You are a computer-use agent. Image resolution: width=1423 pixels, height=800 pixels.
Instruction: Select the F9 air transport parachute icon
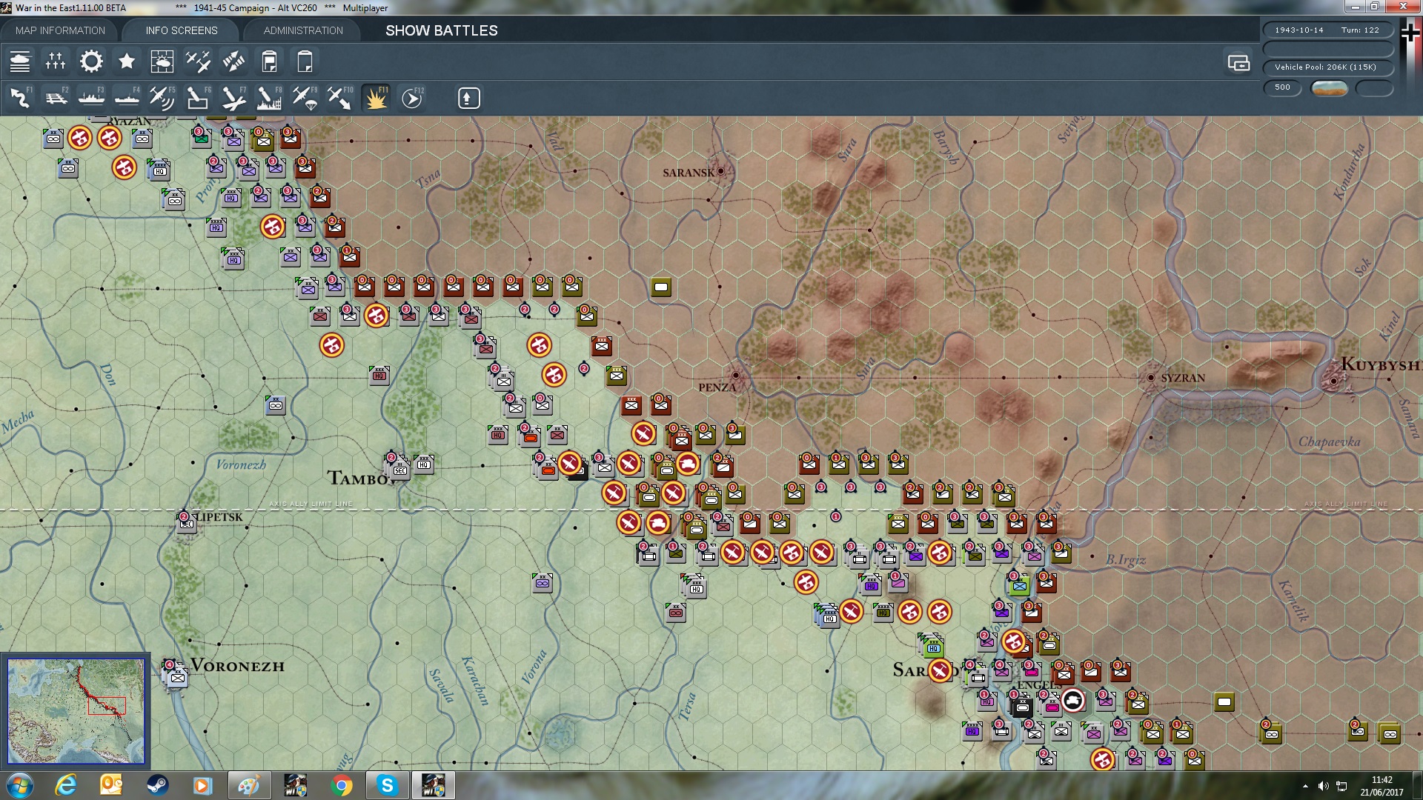pyautogui.click(x=305, y=98)
